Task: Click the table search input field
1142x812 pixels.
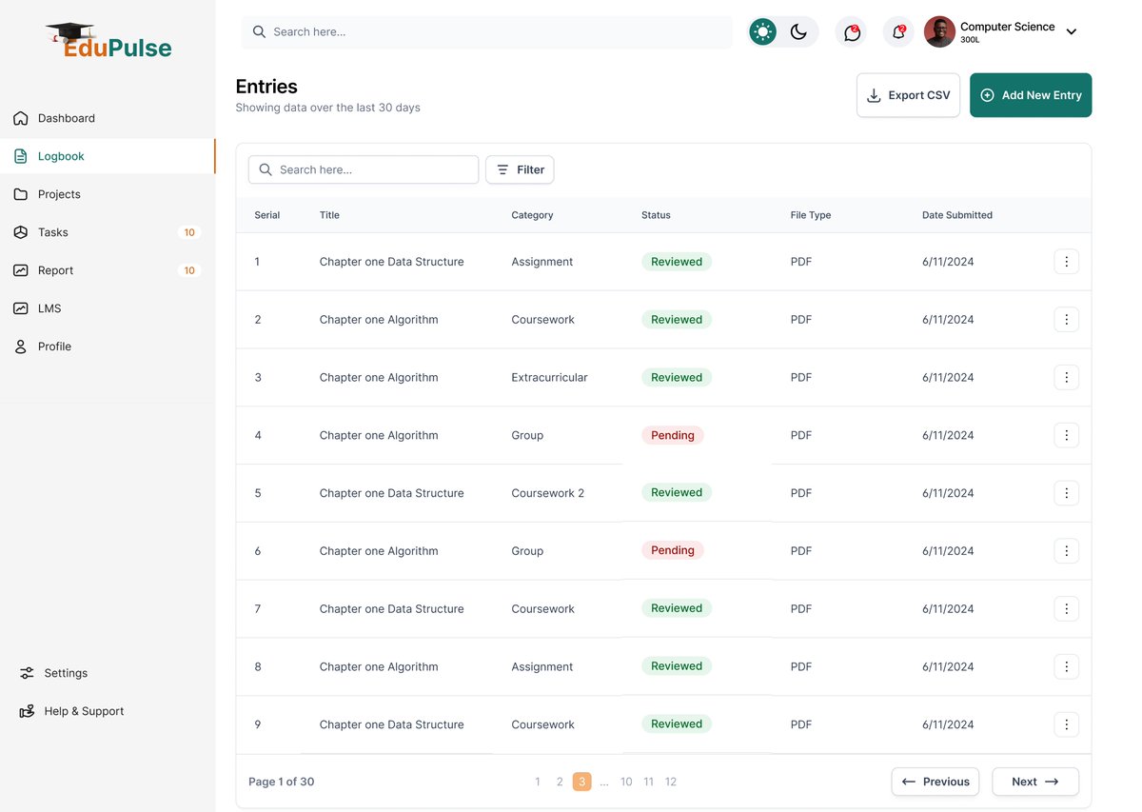Action: [364, 169]
